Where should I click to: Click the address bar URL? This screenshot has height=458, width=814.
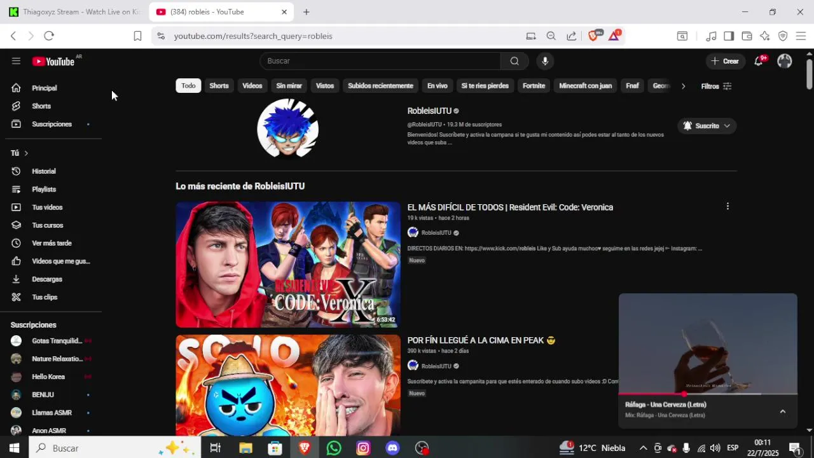click(253, 36)
